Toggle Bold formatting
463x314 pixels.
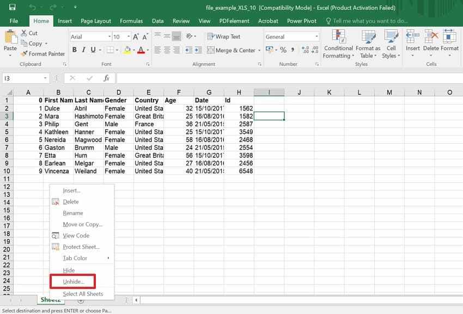coord(75,50)
